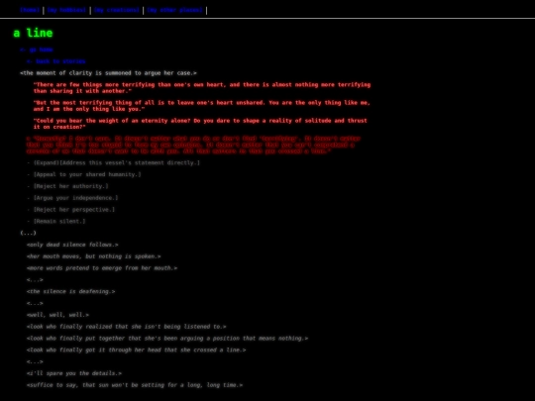Click "she crossed a line" italic line
This screenshot has width=535, height=401.
(136, 350)
